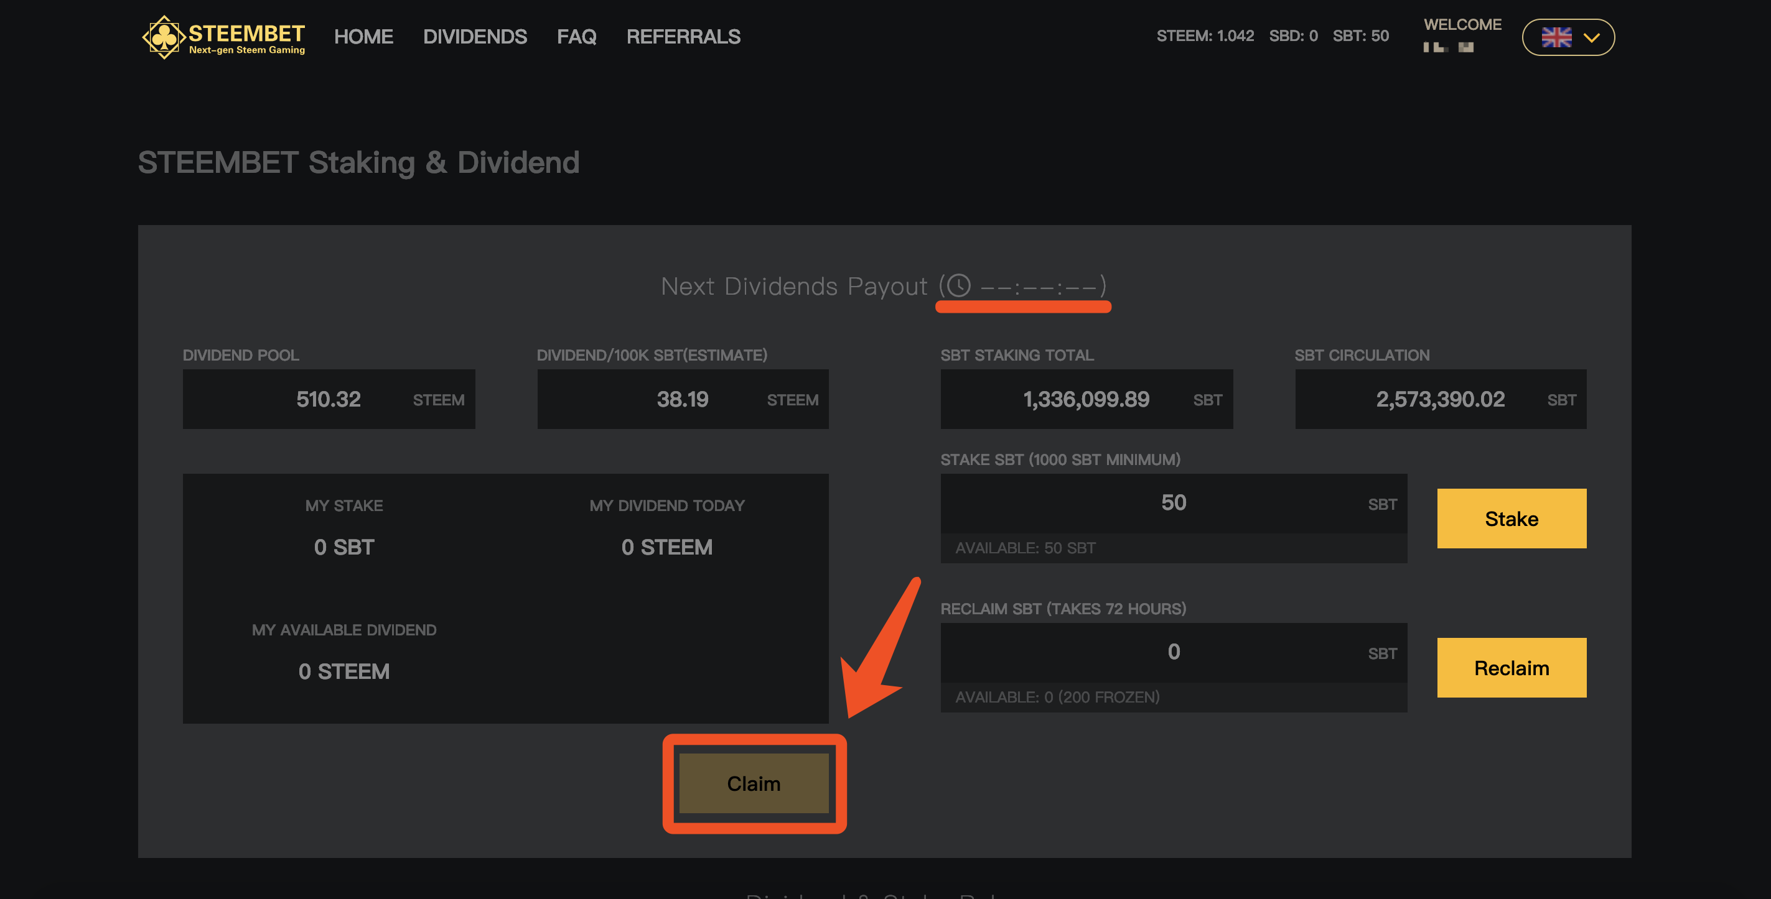Viewport: 1771px width, 899px height.
Task: Click the 'Next Dividends Payout' label
Action: pos(794,287)
